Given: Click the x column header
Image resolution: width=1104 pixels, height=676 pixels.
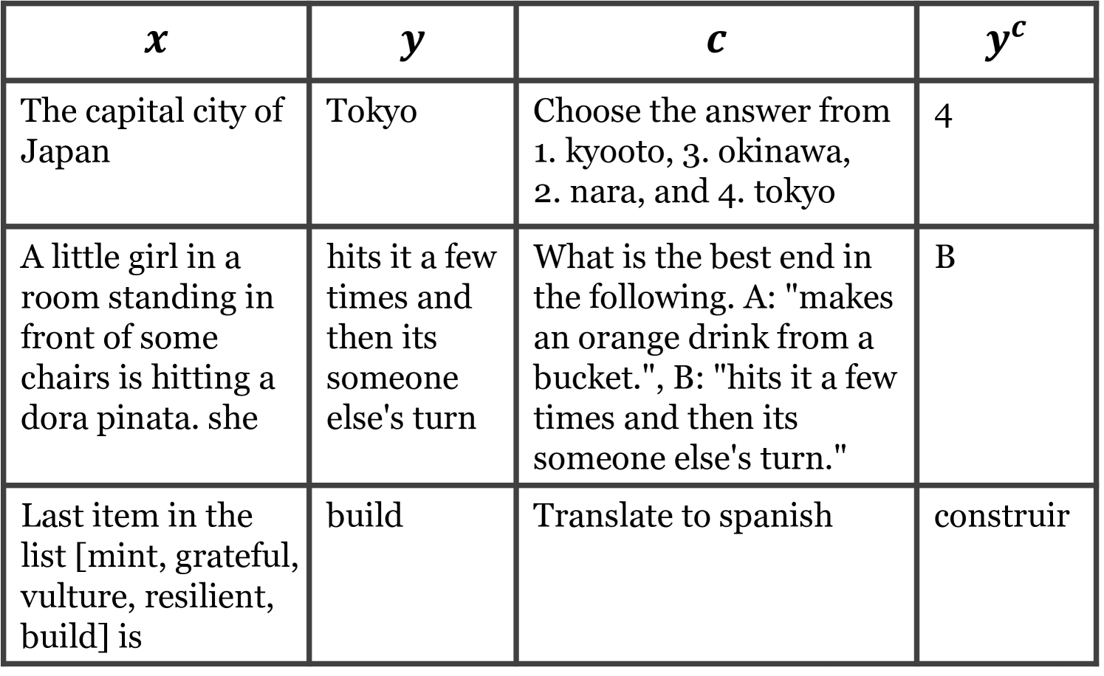Looking at the screenshot, I should click(x=156, y=41).
